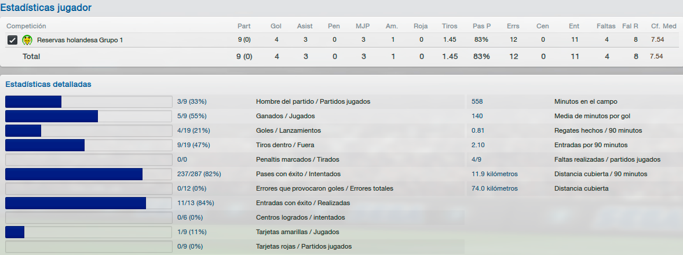683x255 pixels.
Task: Sort by the Asist column header
Action: [x=305, y=26]
